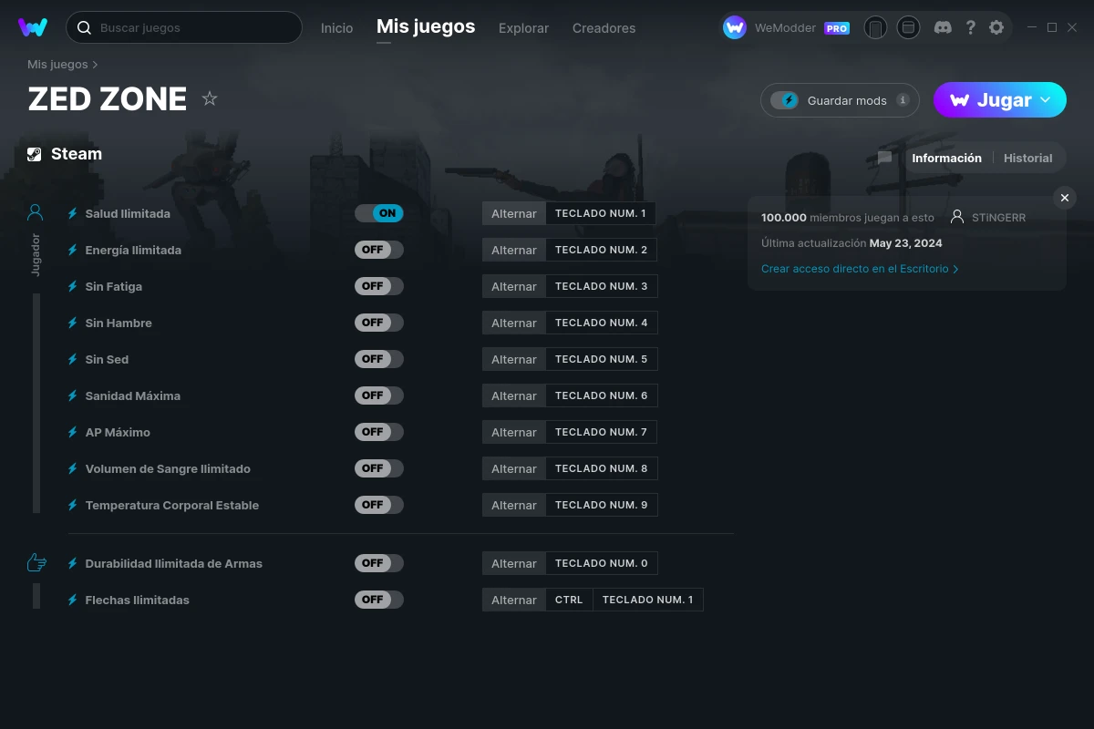Viewport: 1094px width, 729px height.
Task: Click Crear acceso directo en el Escritorio
Action: point(855,269)
